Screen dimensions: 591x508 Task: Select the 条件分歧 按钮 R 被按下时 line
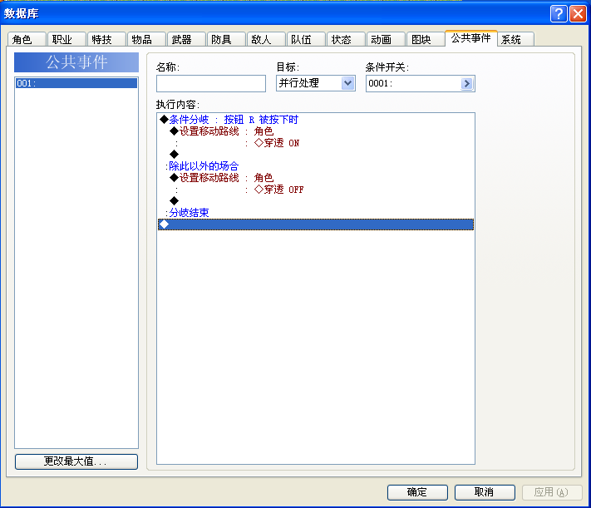(316, 120)
